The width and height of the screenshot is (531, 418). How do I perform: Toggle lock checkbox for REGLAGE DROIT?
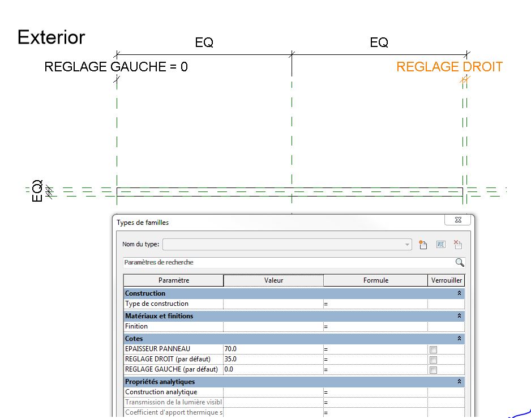pyautogui.click(x=433, y=360)
